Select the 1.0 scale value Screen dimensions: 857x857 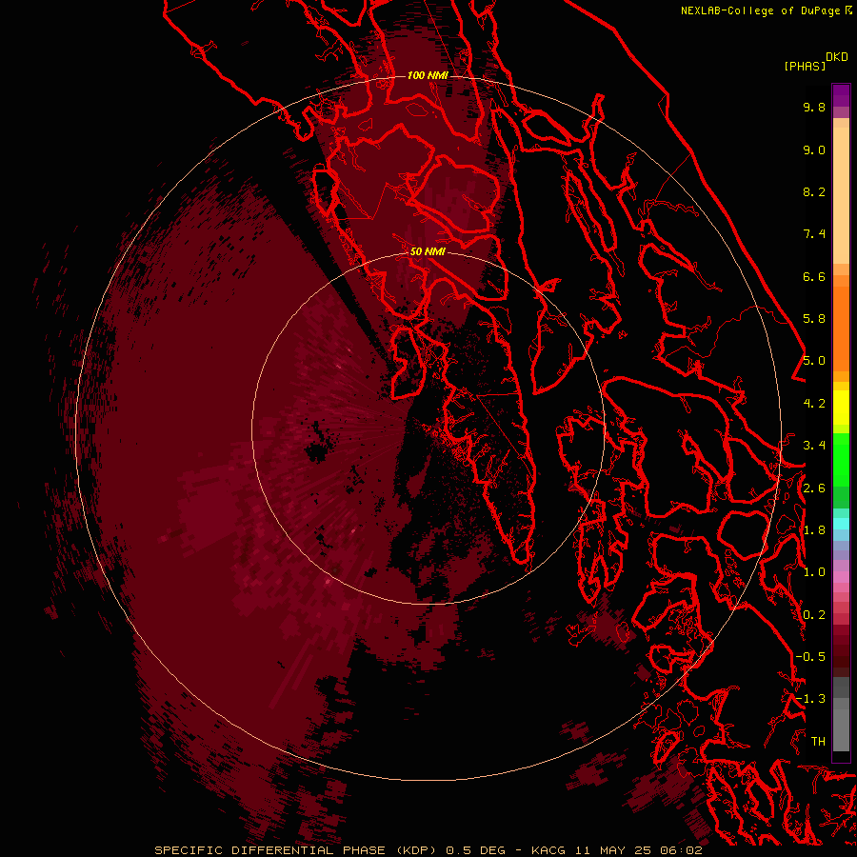click(x=814, y=572)
